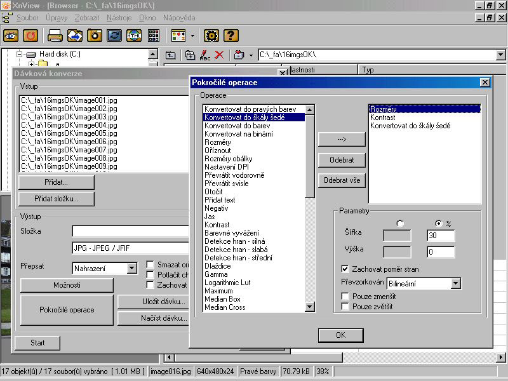Screen dimensions: 508x381
Task: Click the red X delete icon
Action: click(x=219, y=55)
